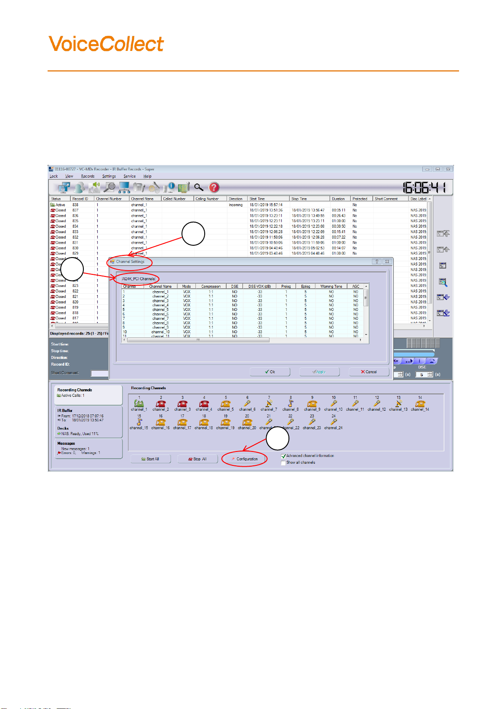Click the blue playback progress bar
502x709 pixels.
click(x=414, y=354)
